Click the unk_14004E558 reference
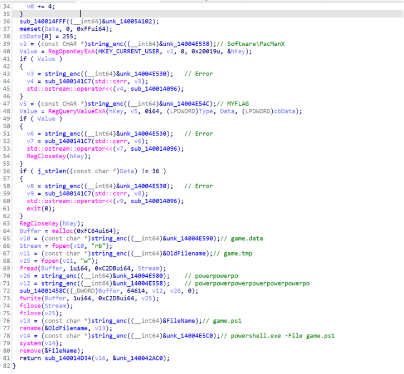This screenshot has height=374, width=404. click(x=140, y=283)
